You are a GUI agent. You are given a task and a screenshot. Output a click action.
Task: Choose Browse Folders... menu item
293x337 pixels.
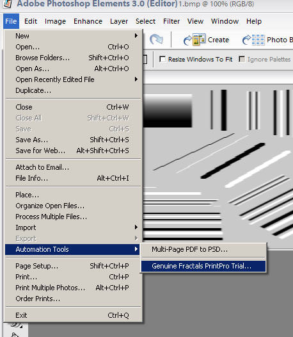point(73,58)
